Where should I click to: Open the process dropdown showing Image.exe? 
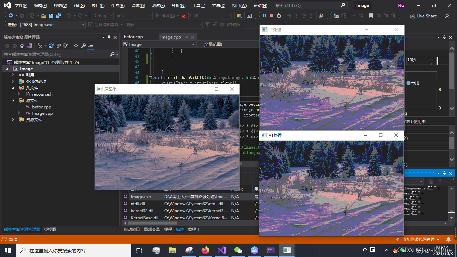(x=52, y=25)
